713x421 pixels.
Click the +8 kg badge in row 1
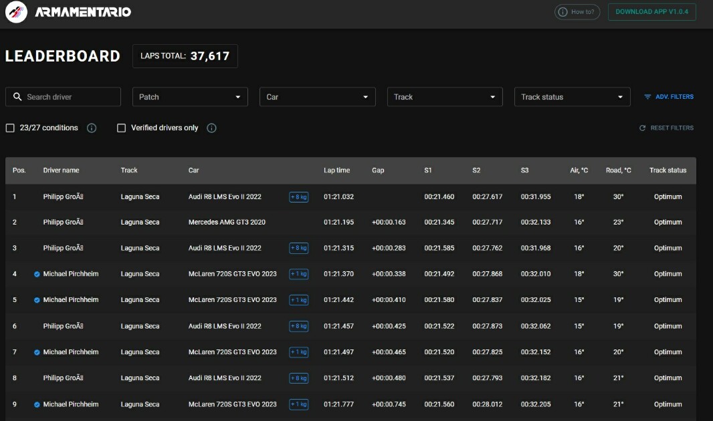(299, 197)
